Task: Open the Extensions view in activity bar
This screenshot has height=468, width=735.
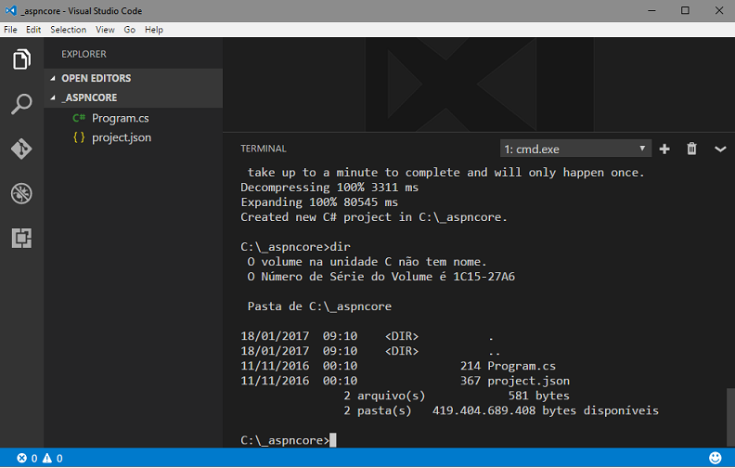Action: coord(21,238)
